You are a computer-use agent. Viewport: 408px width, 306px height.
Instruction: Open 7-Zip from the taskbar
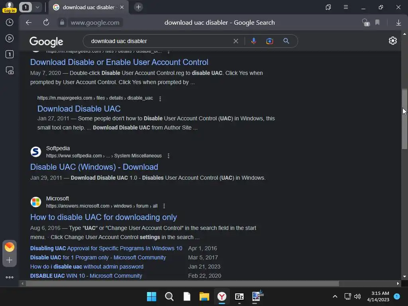(x=239, y=296)
